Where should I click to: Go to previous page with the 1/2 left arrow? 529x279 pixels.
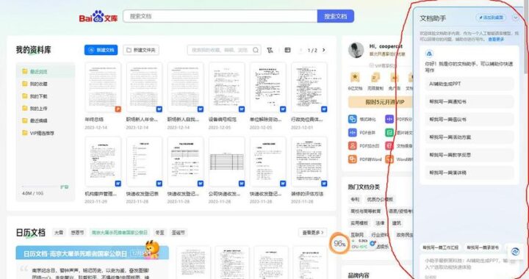tap(301, 50)
